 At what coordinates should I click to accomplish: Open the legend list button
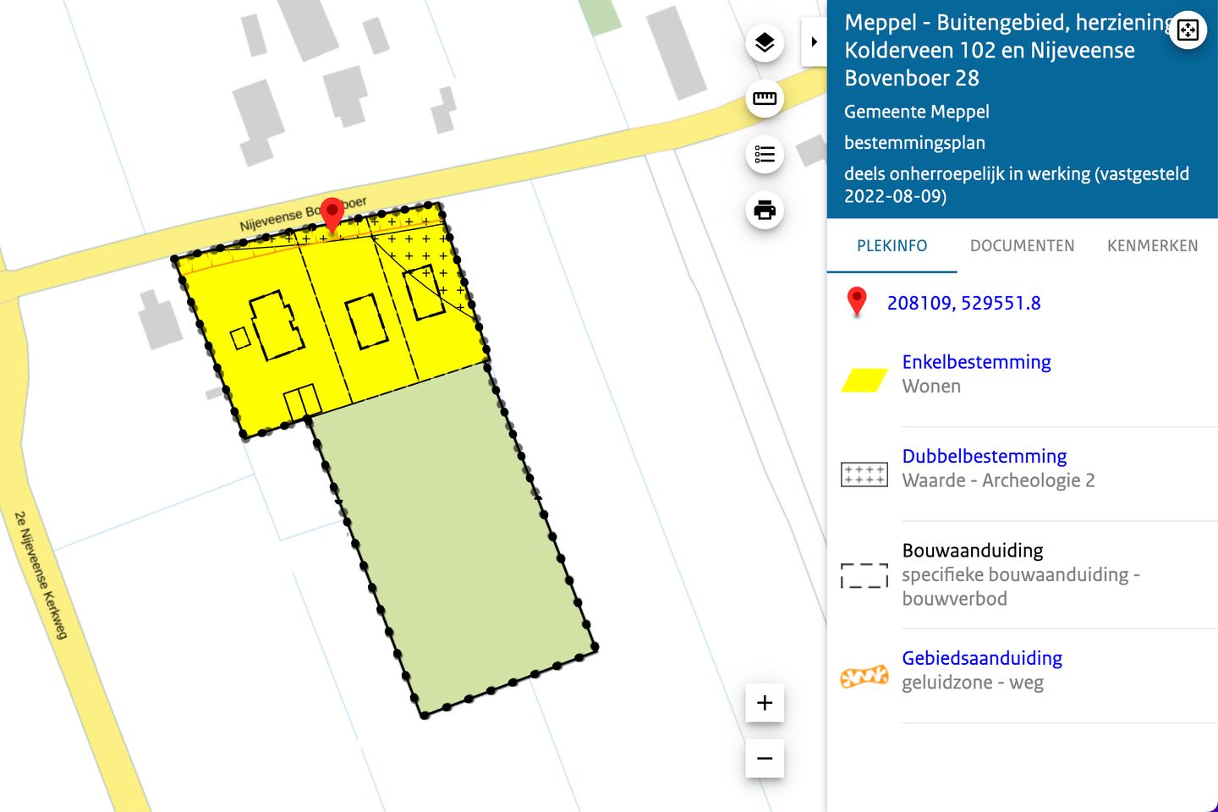coord(765,155)
